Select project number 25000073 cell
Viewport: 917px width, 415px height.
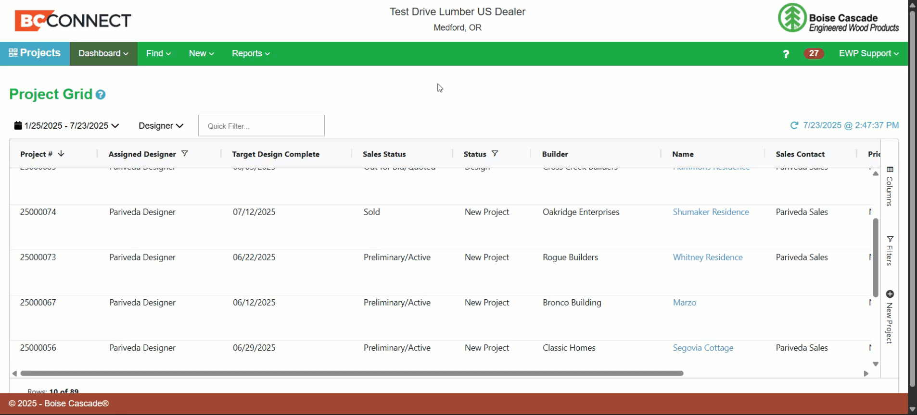click(38, 257)
